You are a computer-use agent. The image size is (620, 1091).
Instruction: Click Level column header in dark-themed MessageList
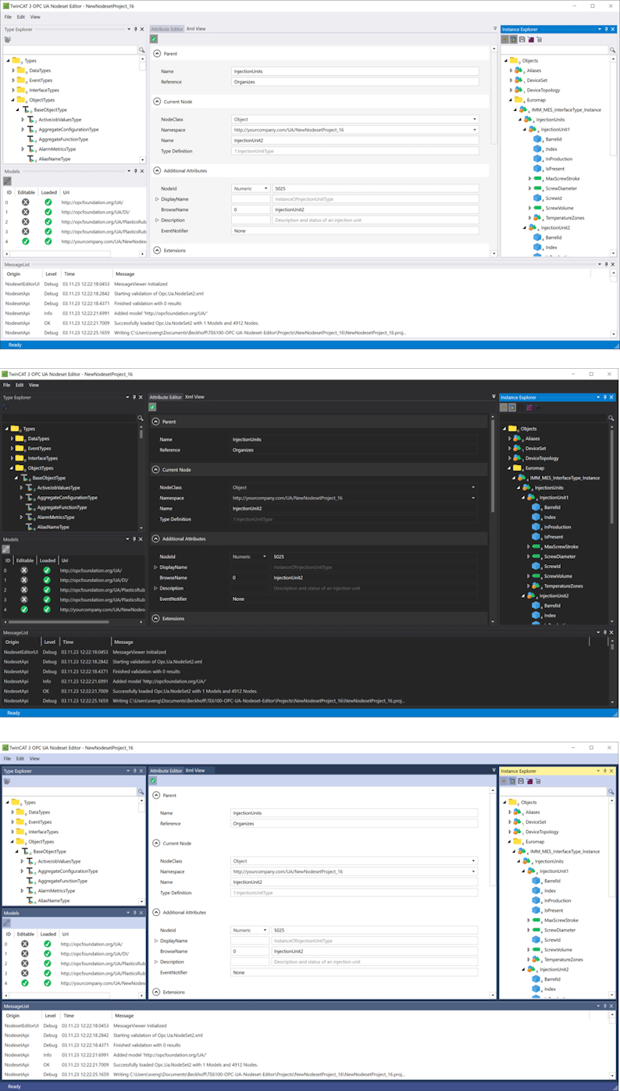point(50,642)
